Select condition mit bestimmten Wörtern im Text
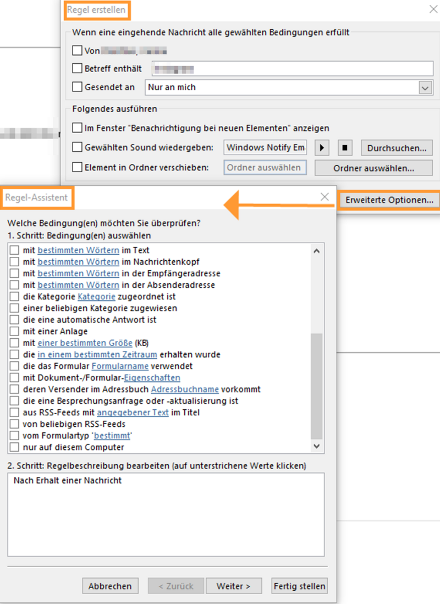Screen dimensions: 440x604 (x=14, y=250)
